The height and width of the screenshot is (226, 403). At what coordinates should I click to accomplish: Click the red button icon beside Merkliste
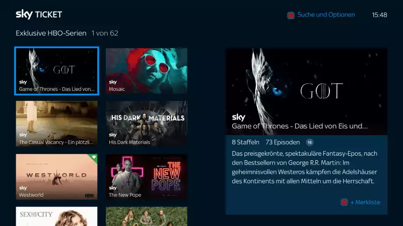click(x=344, y=202)
